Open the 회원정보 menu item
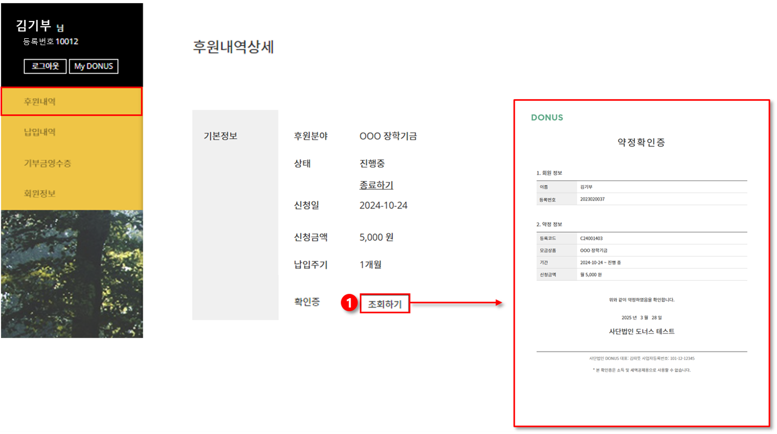This screenshot has height=434, width=777. pos(71,194)
